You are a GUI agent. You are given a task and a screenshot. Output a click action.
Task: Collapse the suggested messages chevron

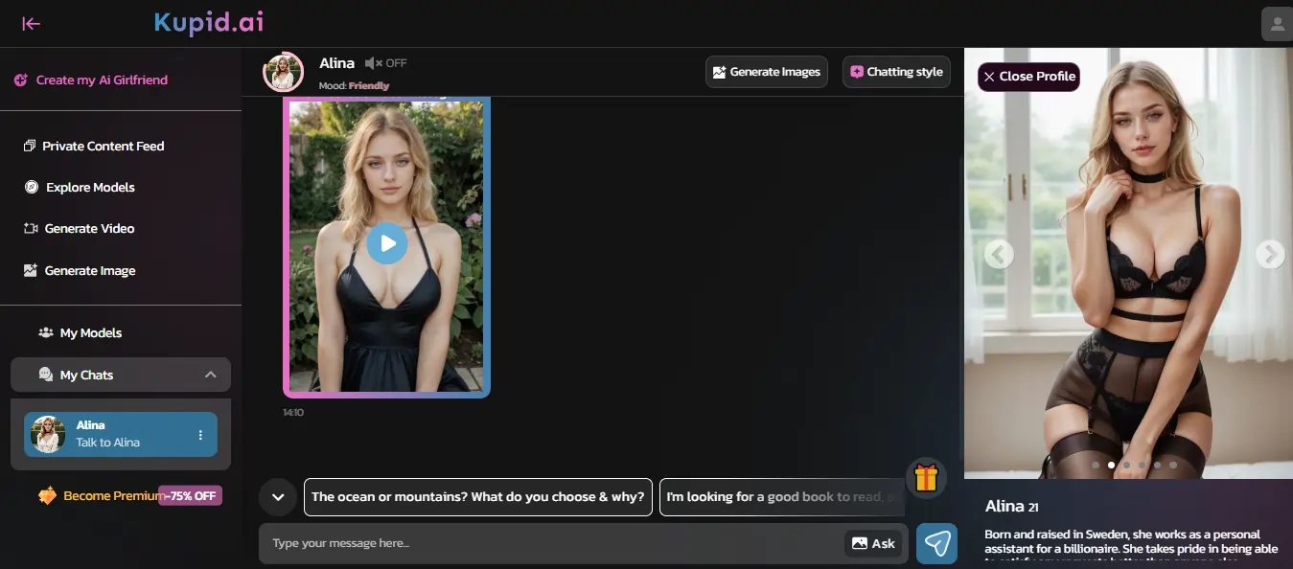(x=277, y=496)
